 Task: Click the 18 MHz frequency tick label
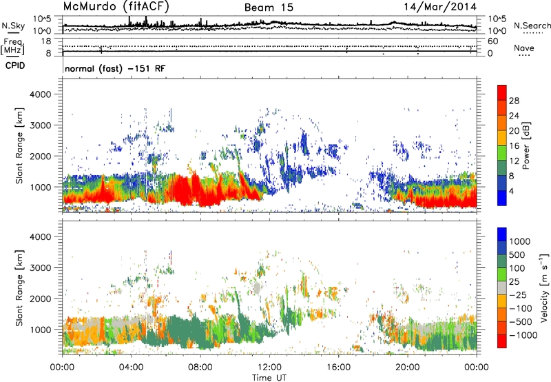click(46, 41)
